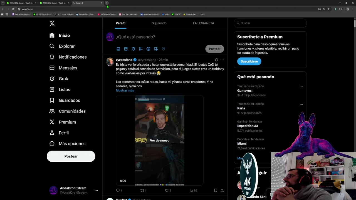This screenshot has height=200, width=356.
Task: Add a poll to the post
Action: click(141, 49)
